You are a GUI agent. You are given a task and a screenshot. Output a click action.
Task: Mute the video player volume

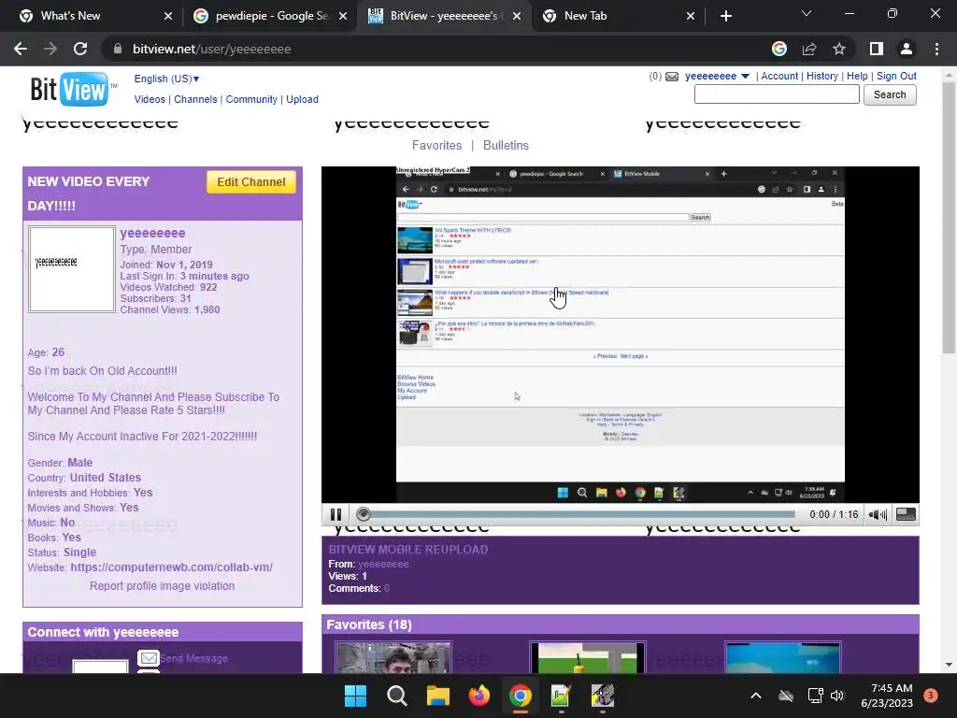coord(878,515)
